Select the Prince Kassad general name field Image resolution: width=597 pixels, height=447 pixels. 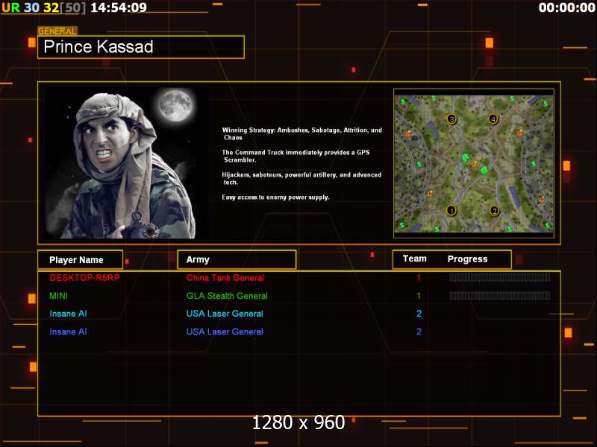click(x=141, y=47)
